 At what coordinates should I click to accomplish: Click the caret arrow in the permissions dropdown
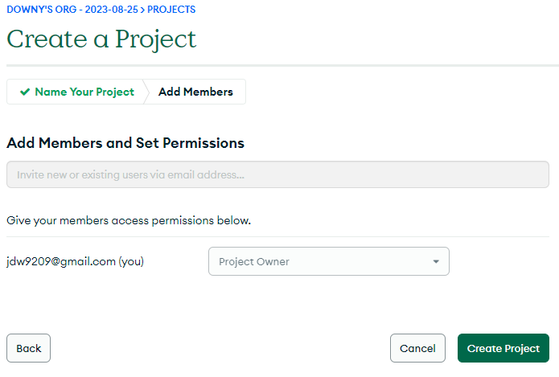(x=436, y=261)
